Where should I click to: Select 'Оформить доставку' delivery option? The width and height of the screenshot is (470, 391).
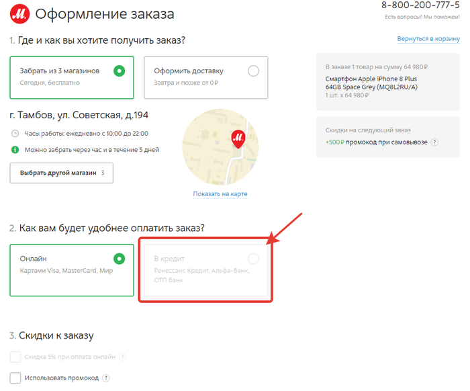(205, 76)
